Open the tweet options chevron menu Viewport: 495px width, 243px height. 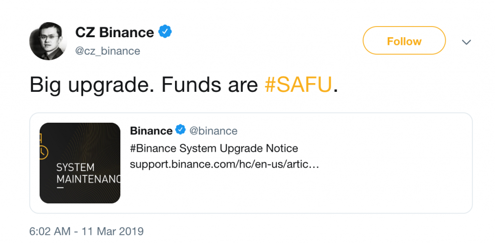466,42
